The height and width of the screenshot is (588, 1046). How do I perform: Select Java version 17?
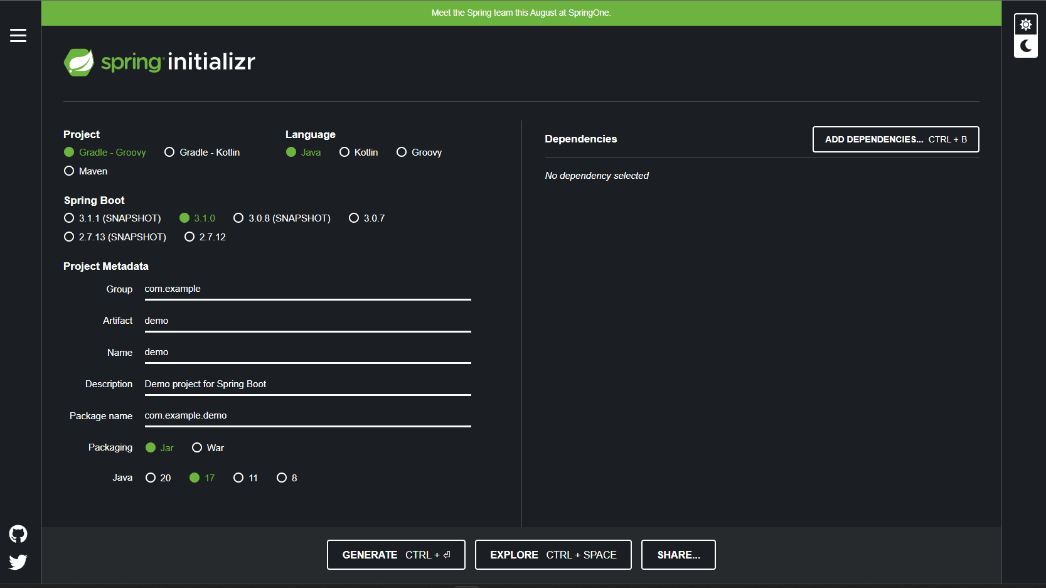202,478
